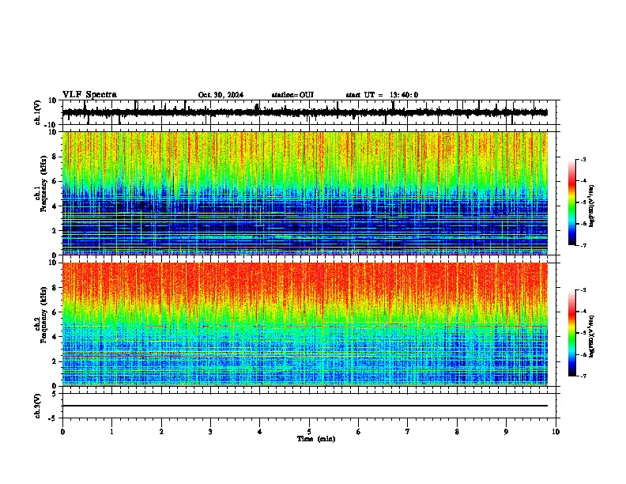The image size is (626, 484).
Task: Click the ch.2 spectrogram color bar
Action: tap(571, 333)
